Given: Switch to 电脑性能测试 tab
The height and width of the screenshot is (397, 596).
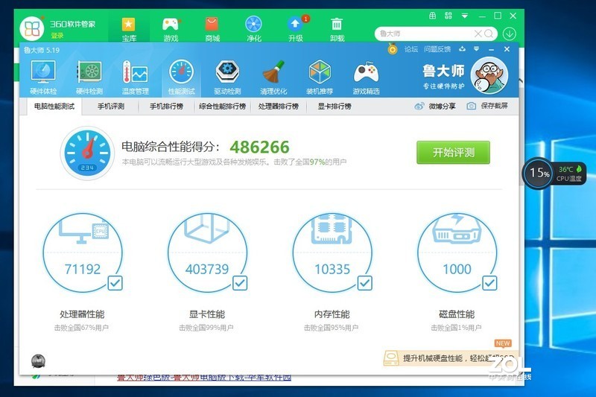Looking at the screenshot, I should 54,107.
